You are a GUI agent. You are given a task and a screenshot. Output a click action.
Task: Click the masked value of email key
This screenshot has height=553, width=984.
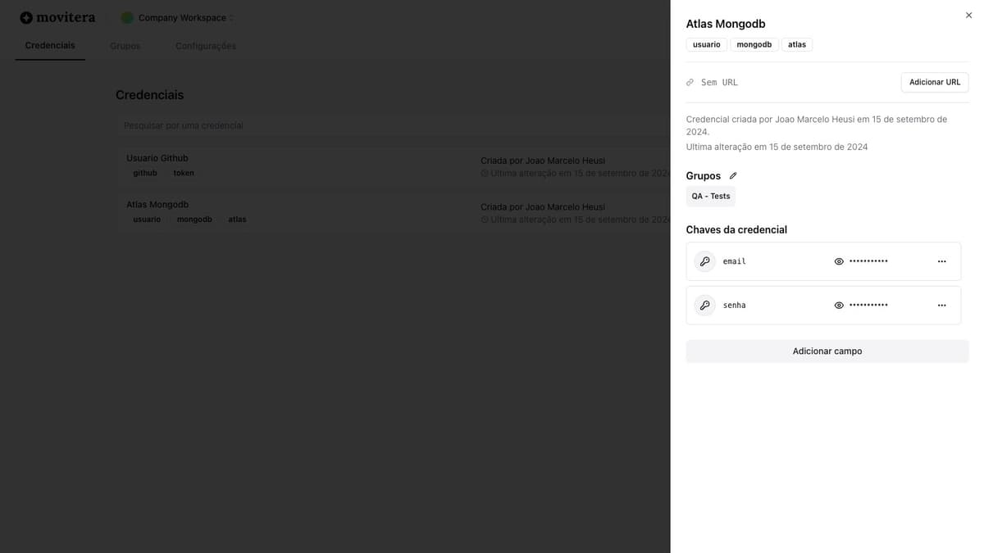point(868,261)
